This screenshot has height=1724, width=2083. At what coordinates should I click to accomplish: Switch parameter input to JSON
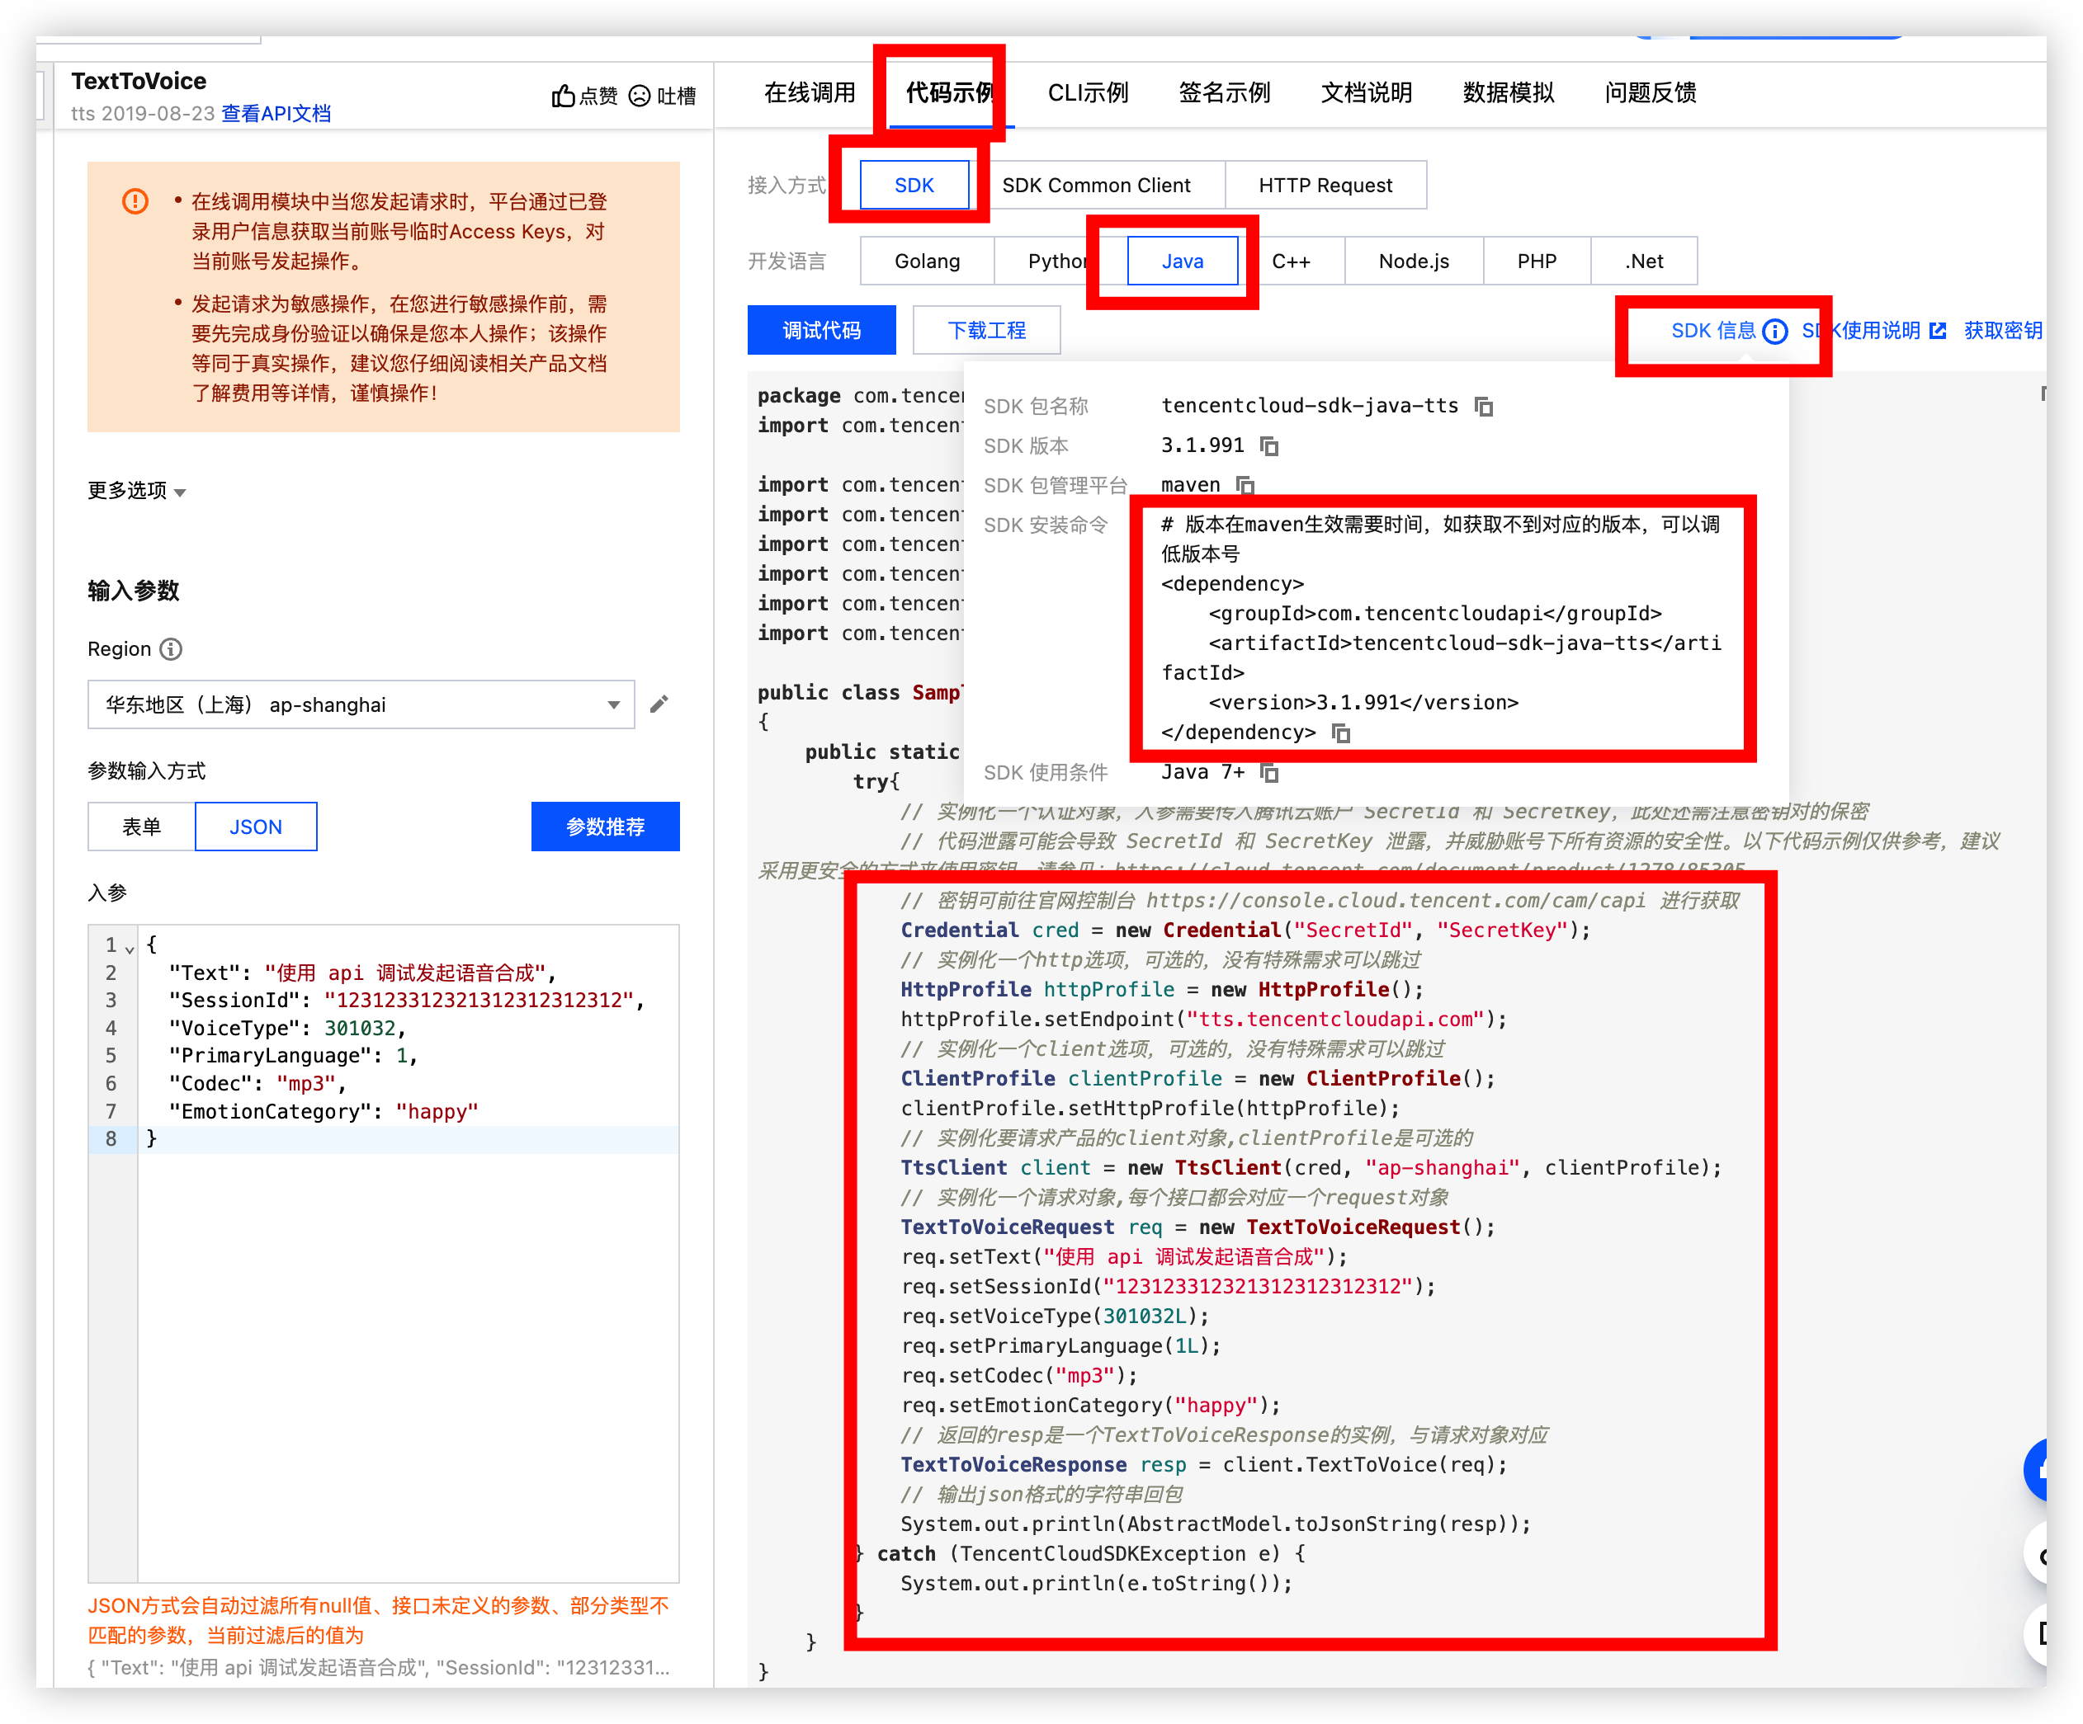point(256,827)
